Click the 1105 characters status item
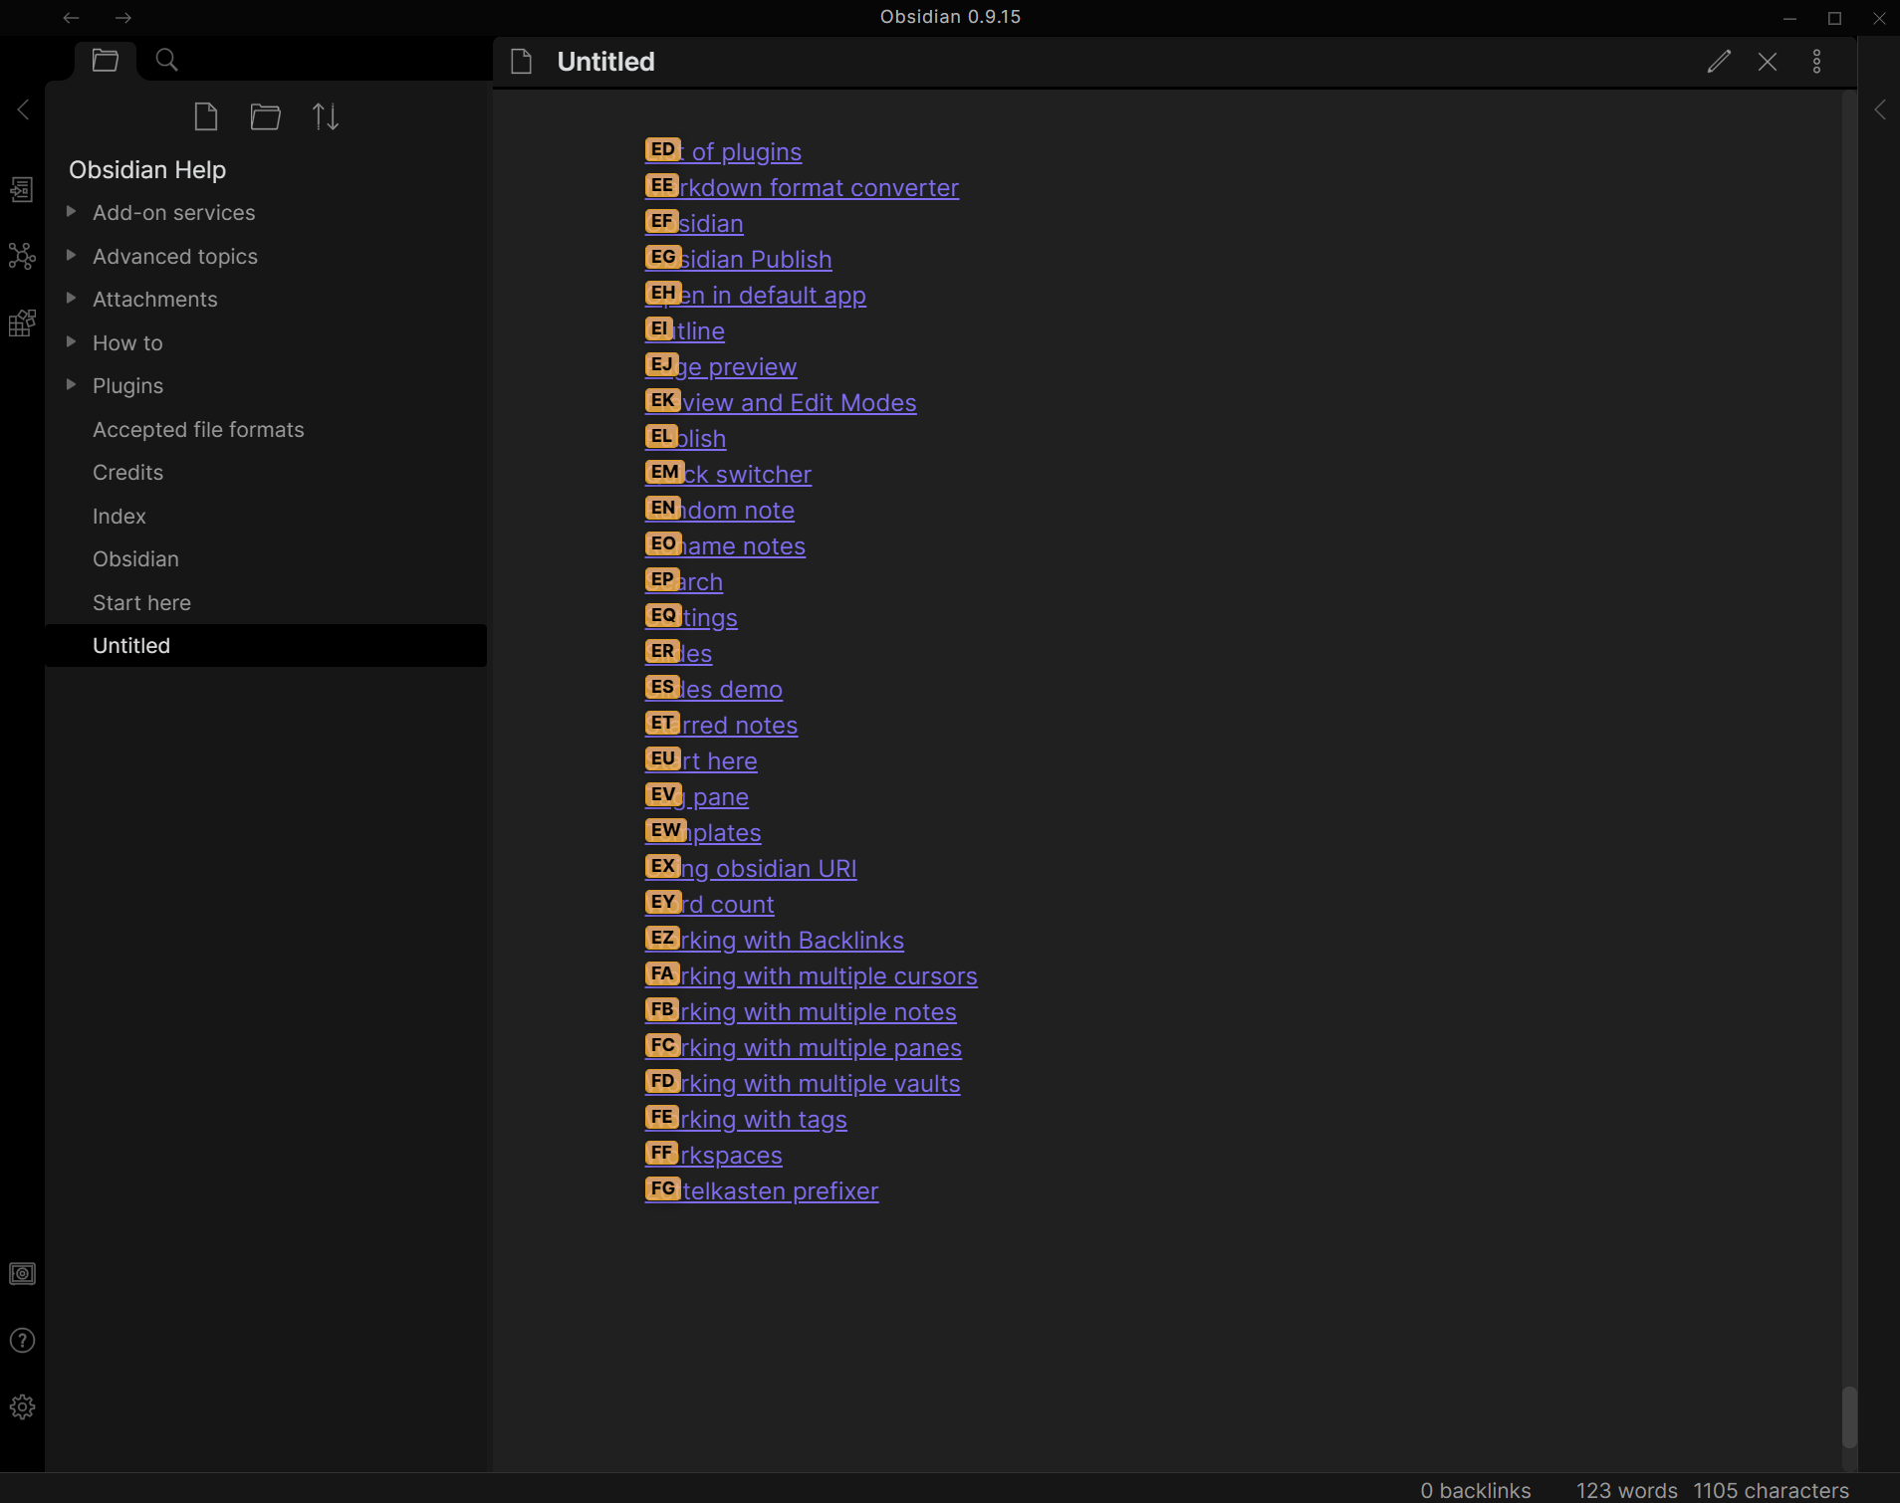Screen dimensions: 1900x1503 tap(1771, 1490)
